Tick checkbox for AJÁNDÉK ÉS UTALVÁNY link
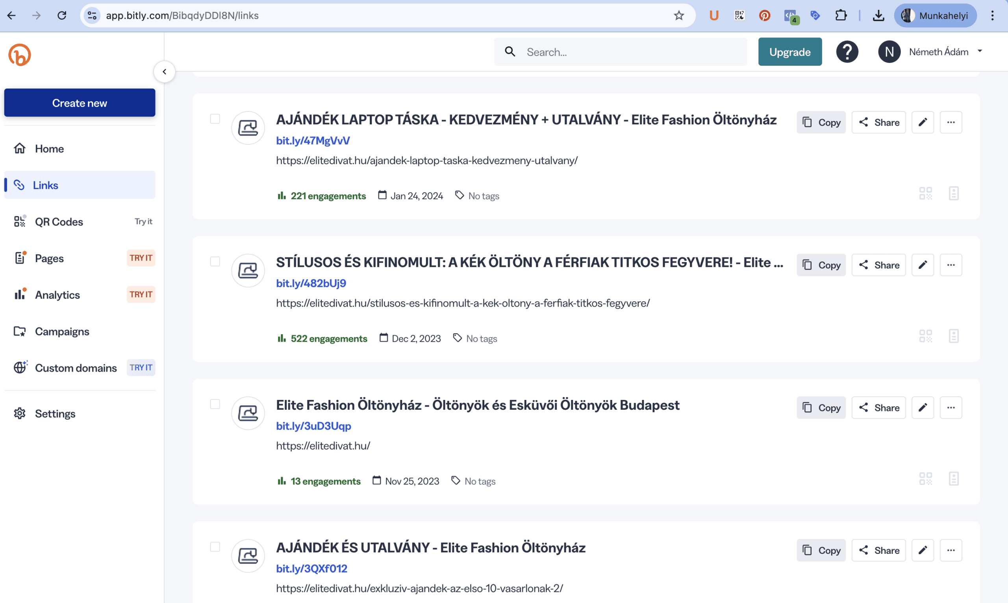 (x=215, y=547)
